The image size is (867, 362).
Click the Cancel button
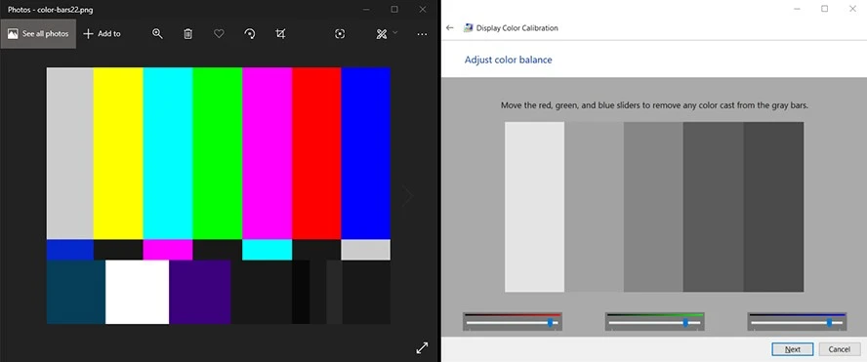tap(840, 349)
